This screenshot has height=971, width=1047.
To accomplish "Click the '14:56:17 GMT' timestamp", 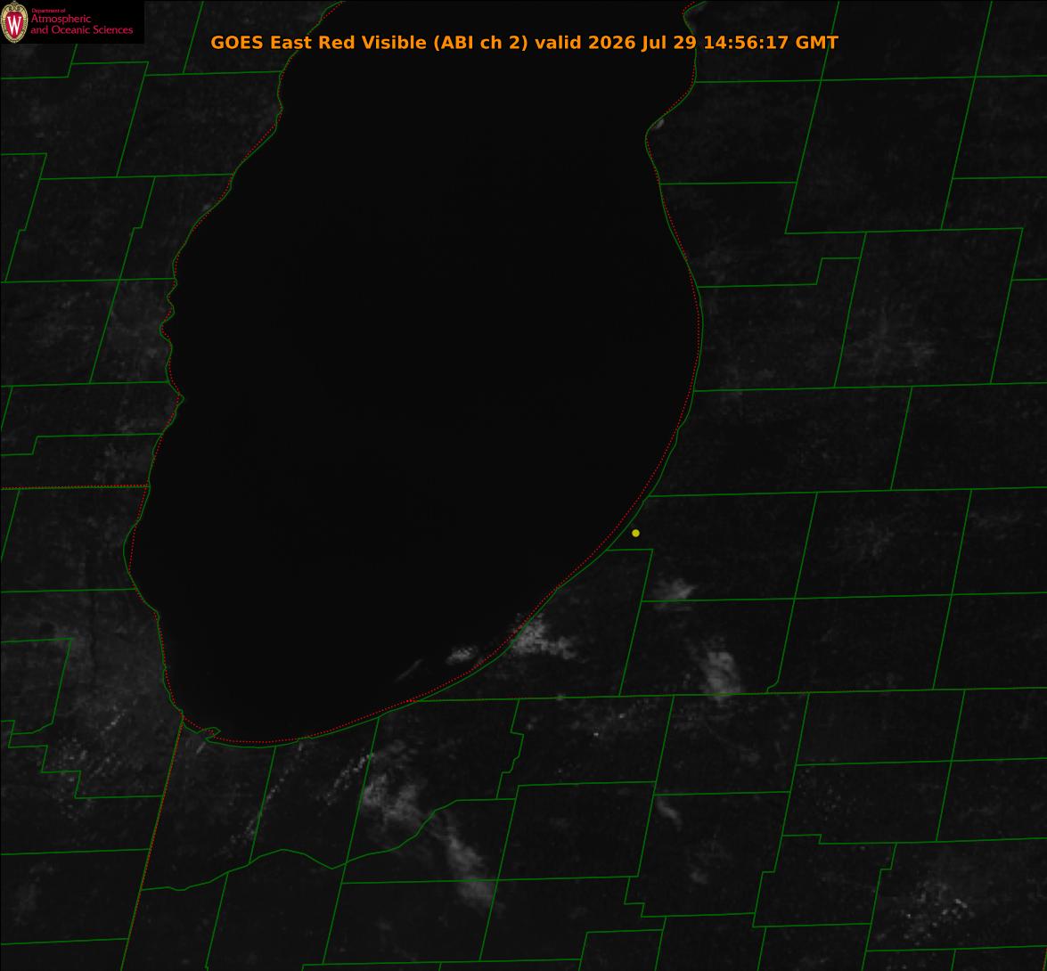I will click(771, 42).
